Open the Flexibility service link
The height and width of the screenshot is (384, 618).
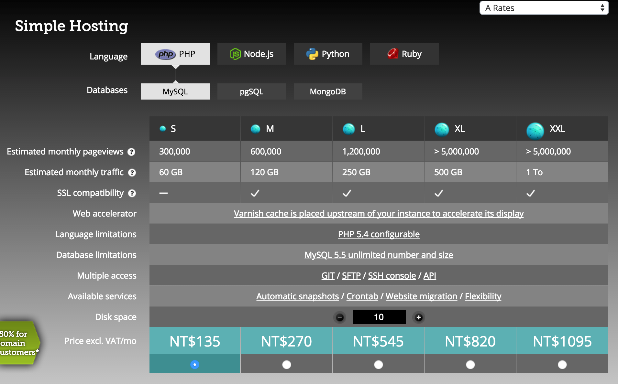[x=483, y=296]
